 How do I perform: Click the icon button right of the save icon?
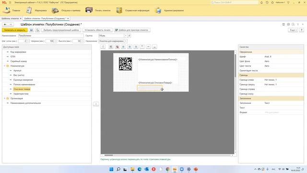tap(37, 30)
